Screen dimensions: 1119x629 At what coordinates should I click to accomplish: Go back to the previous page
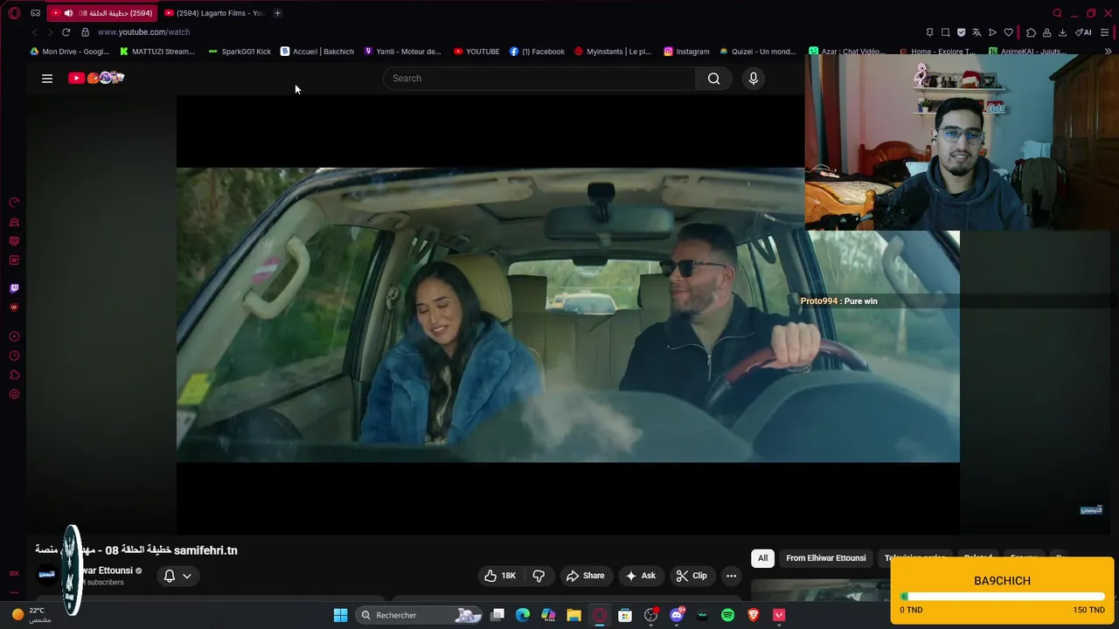click(x=35, y=32)
